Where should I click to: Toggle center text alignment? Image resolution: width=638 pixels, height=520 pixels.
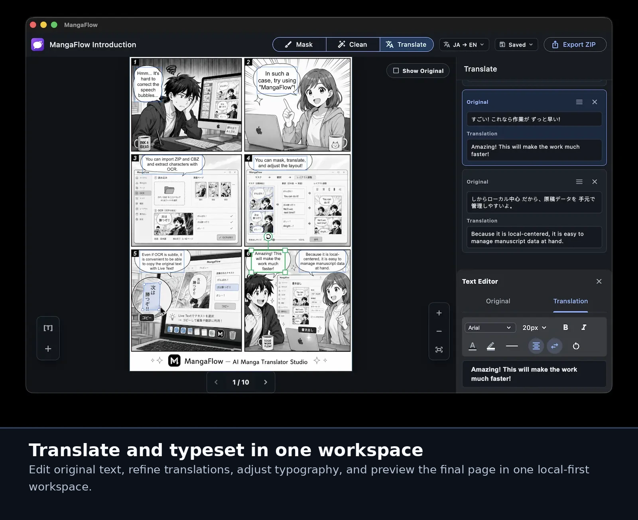[x=536, y=346]
